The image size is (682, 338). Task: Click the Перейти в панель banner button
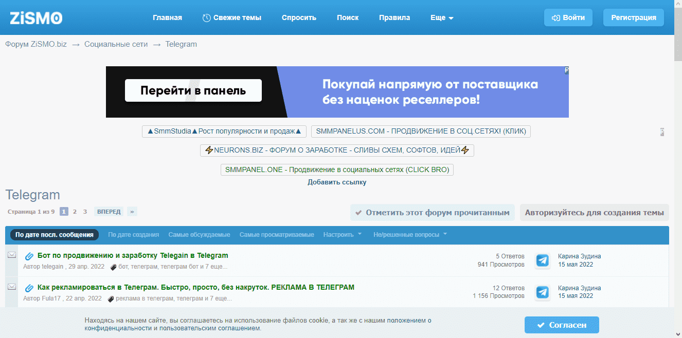click(x=193, y=90)
